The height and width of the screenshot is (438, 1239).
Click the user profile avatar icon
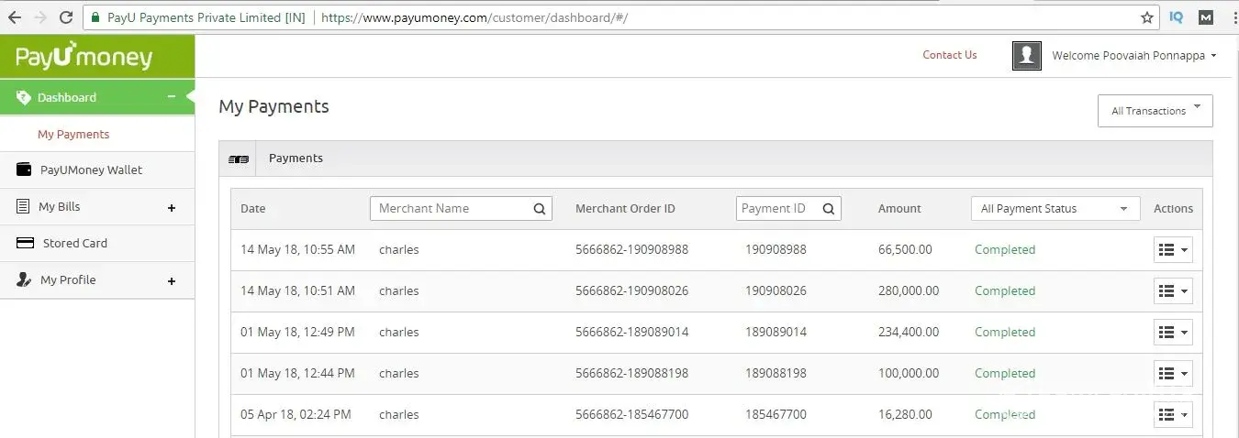point(1026,56)
